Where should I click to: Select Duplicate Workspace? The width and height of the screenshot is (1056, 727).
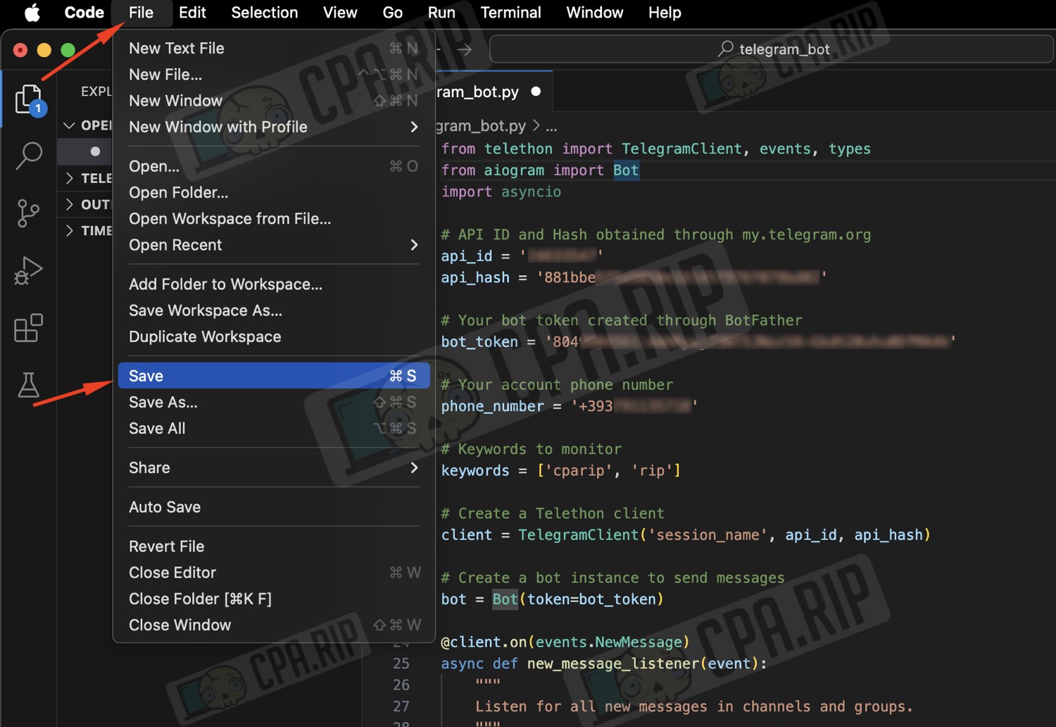pos(274,336)
